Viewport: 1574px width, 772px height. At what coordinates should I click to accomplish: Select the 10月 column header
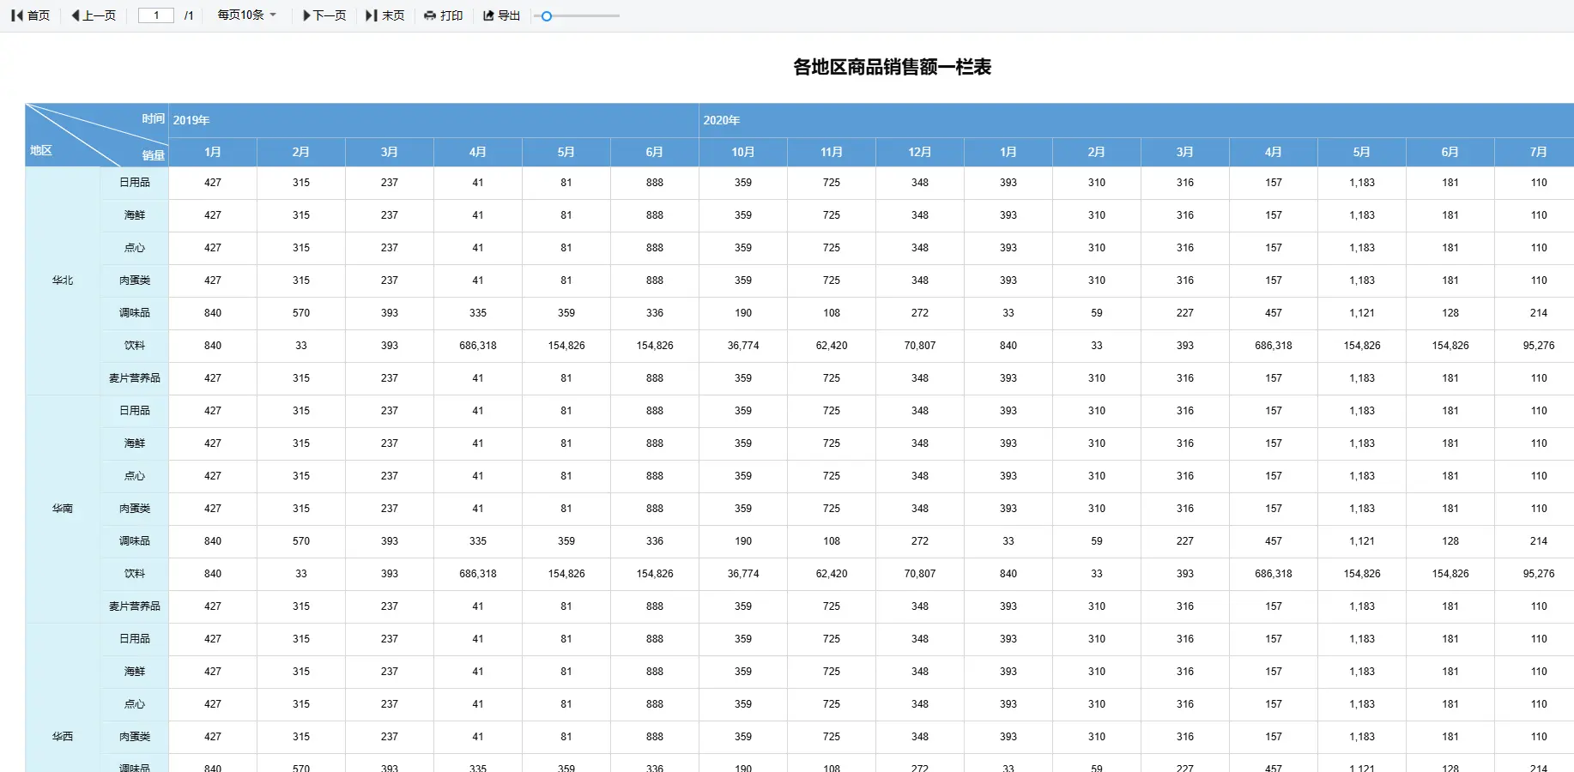743,152
